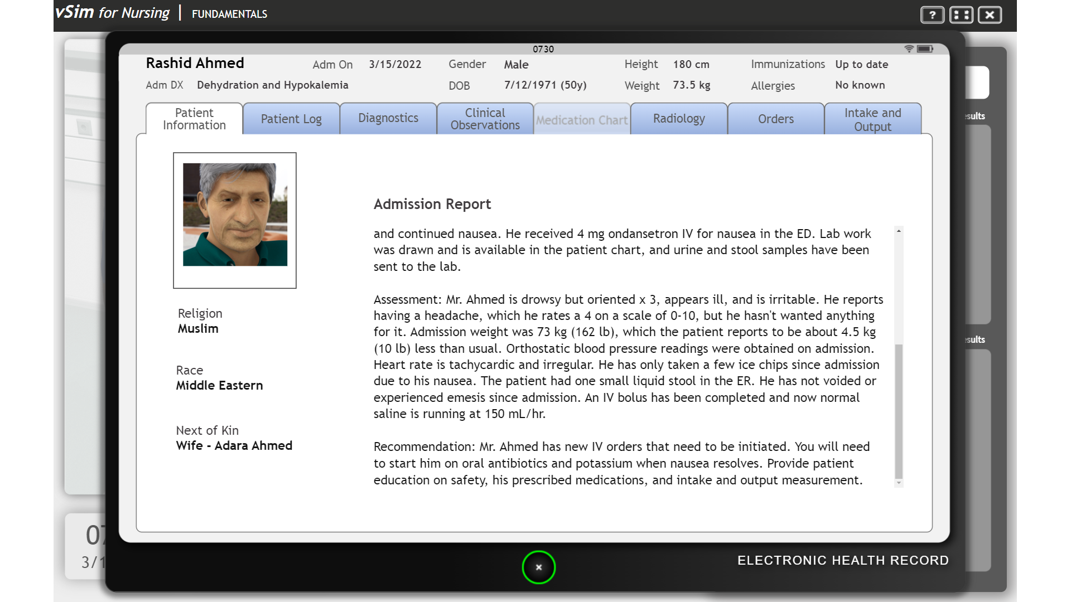The image size is (1071, 602).
Task: Click next of kin Wife - Adara Ahmed
Action: [x=234, y=446]
